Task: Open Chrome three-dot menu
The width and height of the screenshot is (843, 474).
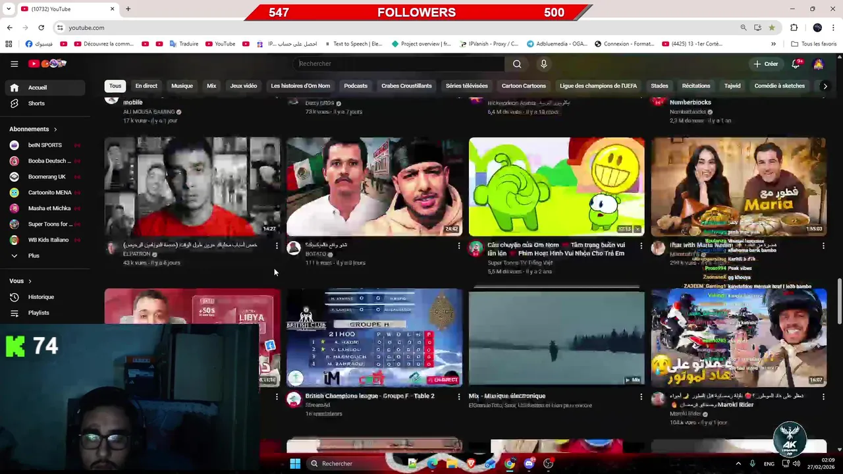Action: tap(834, 28)
